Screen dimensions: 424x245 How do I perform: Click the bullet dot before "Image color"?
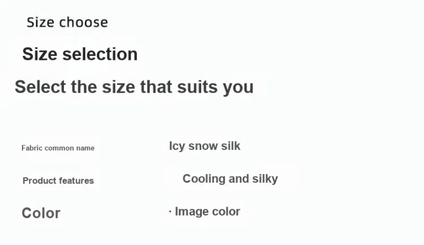(x=170, y=212)
